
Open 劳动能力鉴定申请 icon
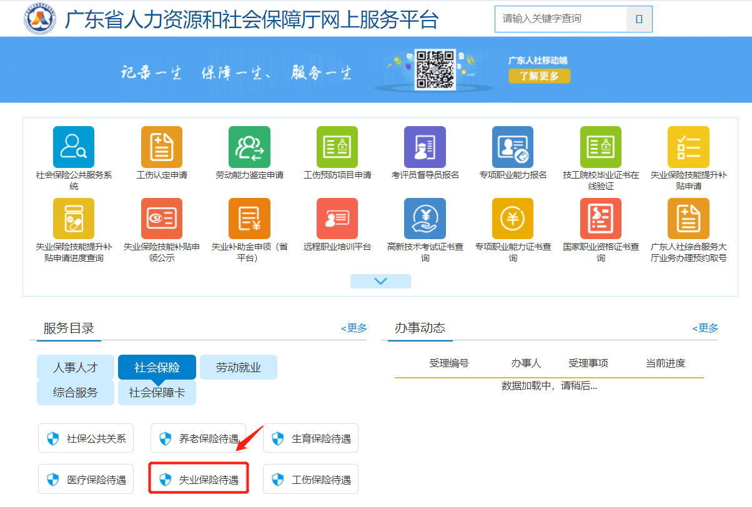click(249, 147)
